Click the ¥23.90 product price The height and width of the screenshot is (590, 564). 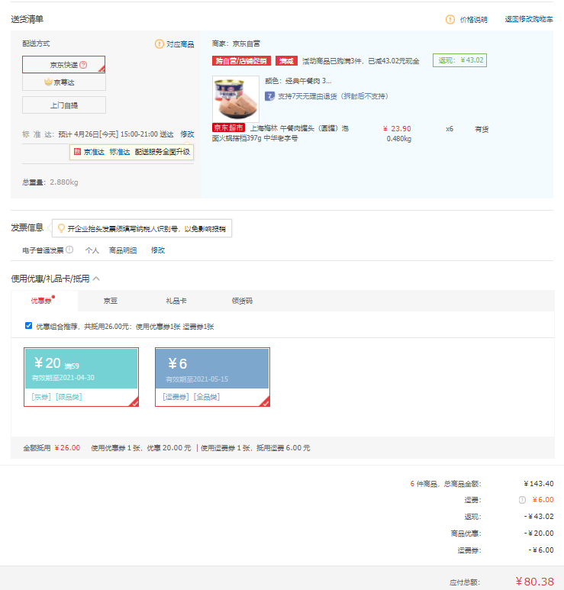point(397,129)
